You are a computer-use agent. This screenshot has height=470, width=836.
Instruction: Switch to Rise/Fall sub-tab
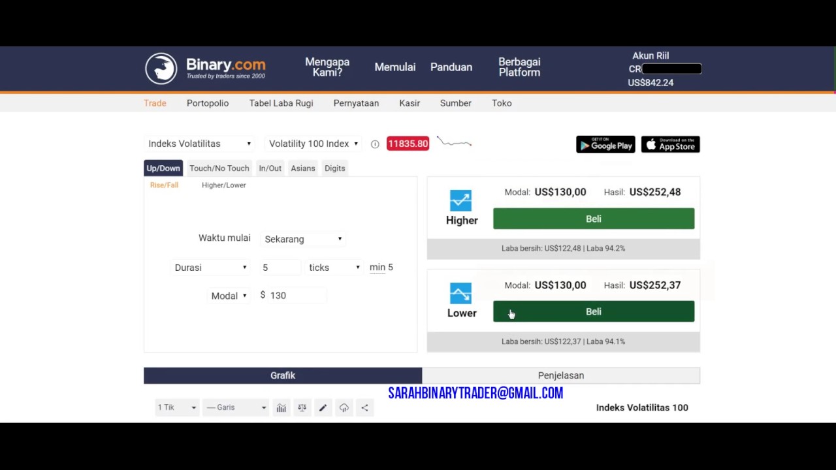pyautogui.click(x=164, y=185)
